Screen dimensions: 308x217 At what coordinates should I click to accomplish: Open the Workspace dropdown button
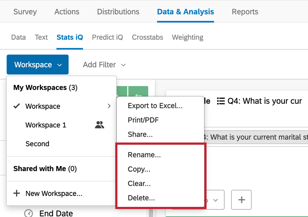point(37,64)
